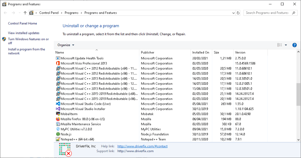Viewport: 301px width, 158px height.
Task: Click the Notepad++ icon
Action: (x=58, y=139)
